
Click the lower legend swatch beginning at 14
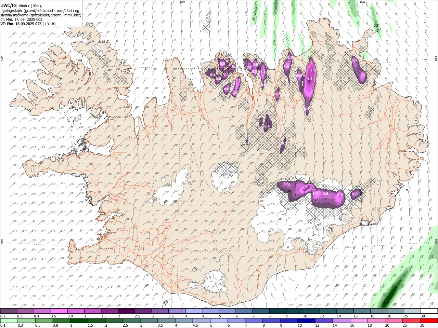click(x=341, y=320)
